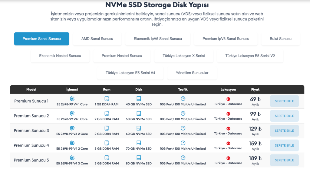
Task: Click the disk icon above 40 GB NVMe SSD
Action: (139, 98)
